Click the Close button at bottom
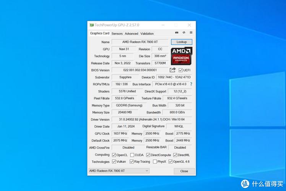 click(x=184, y=171)
